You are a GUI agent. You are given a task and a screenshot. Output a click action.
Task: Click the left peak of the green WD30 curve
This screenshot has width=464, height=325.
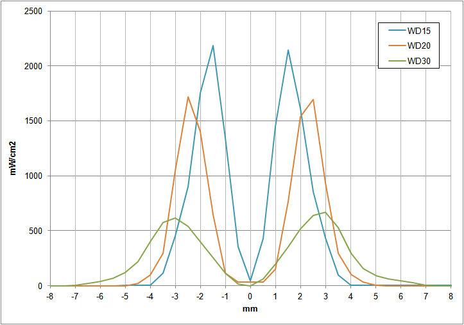click(x=175, y=218)
